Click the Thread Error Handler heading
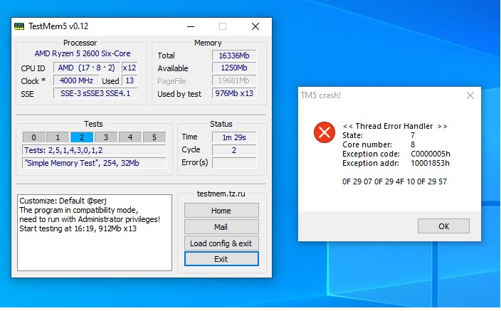The image size is (501, 311). click(394, 126)
